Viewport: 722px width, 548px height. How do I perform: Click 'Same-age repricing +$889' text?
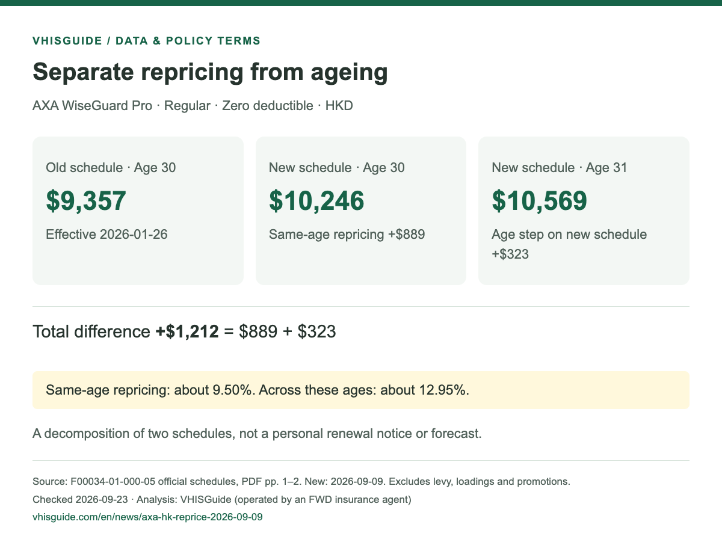click(347, 234)
